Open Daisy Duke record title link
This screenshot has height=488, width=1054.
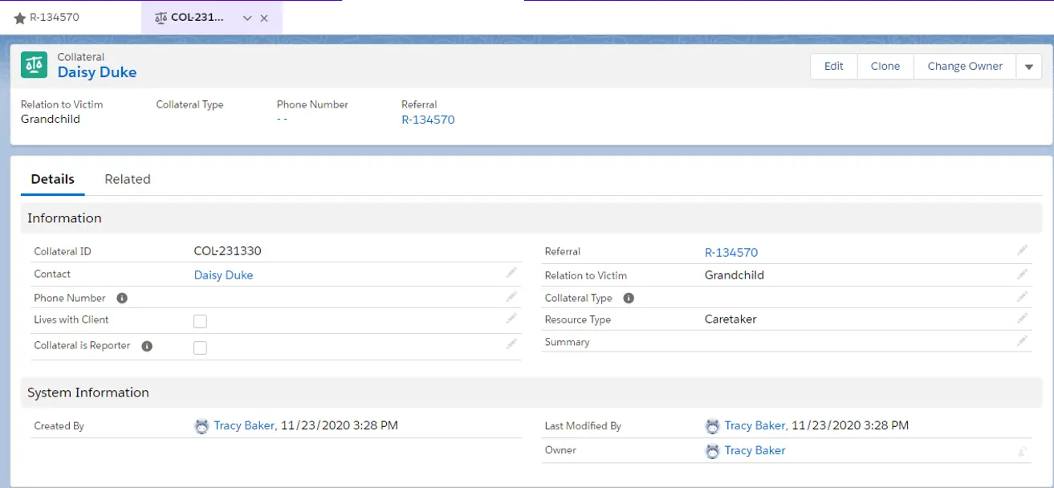coord(97,72)
